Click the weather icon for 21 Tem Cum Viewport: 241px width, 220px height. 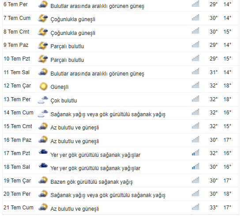pyautogui.click(x=43, y=207)
